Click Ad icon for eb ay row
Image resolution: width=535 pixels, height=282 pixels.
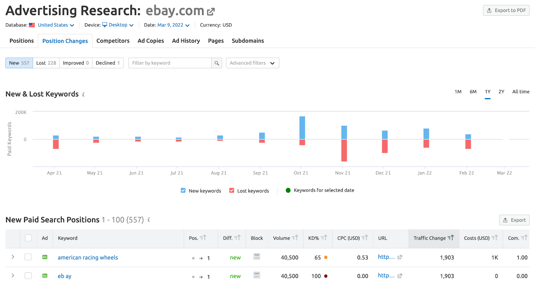45,276
